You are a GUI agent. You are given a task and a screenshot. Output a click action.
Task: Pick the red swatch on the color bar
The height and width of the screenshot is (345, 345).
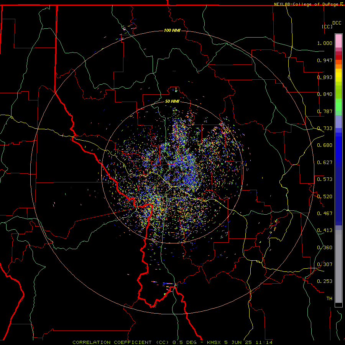[x=338, y=58]
